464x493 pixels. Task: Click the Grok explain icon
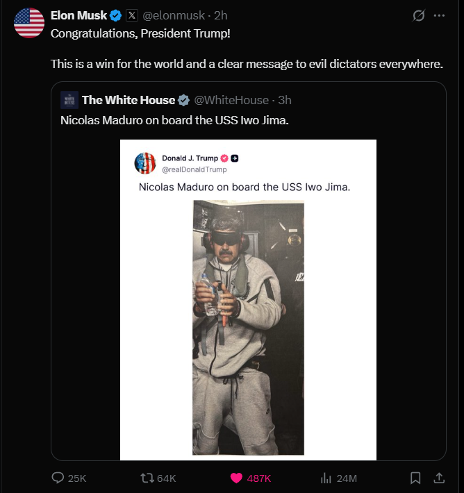pos(418,15)
